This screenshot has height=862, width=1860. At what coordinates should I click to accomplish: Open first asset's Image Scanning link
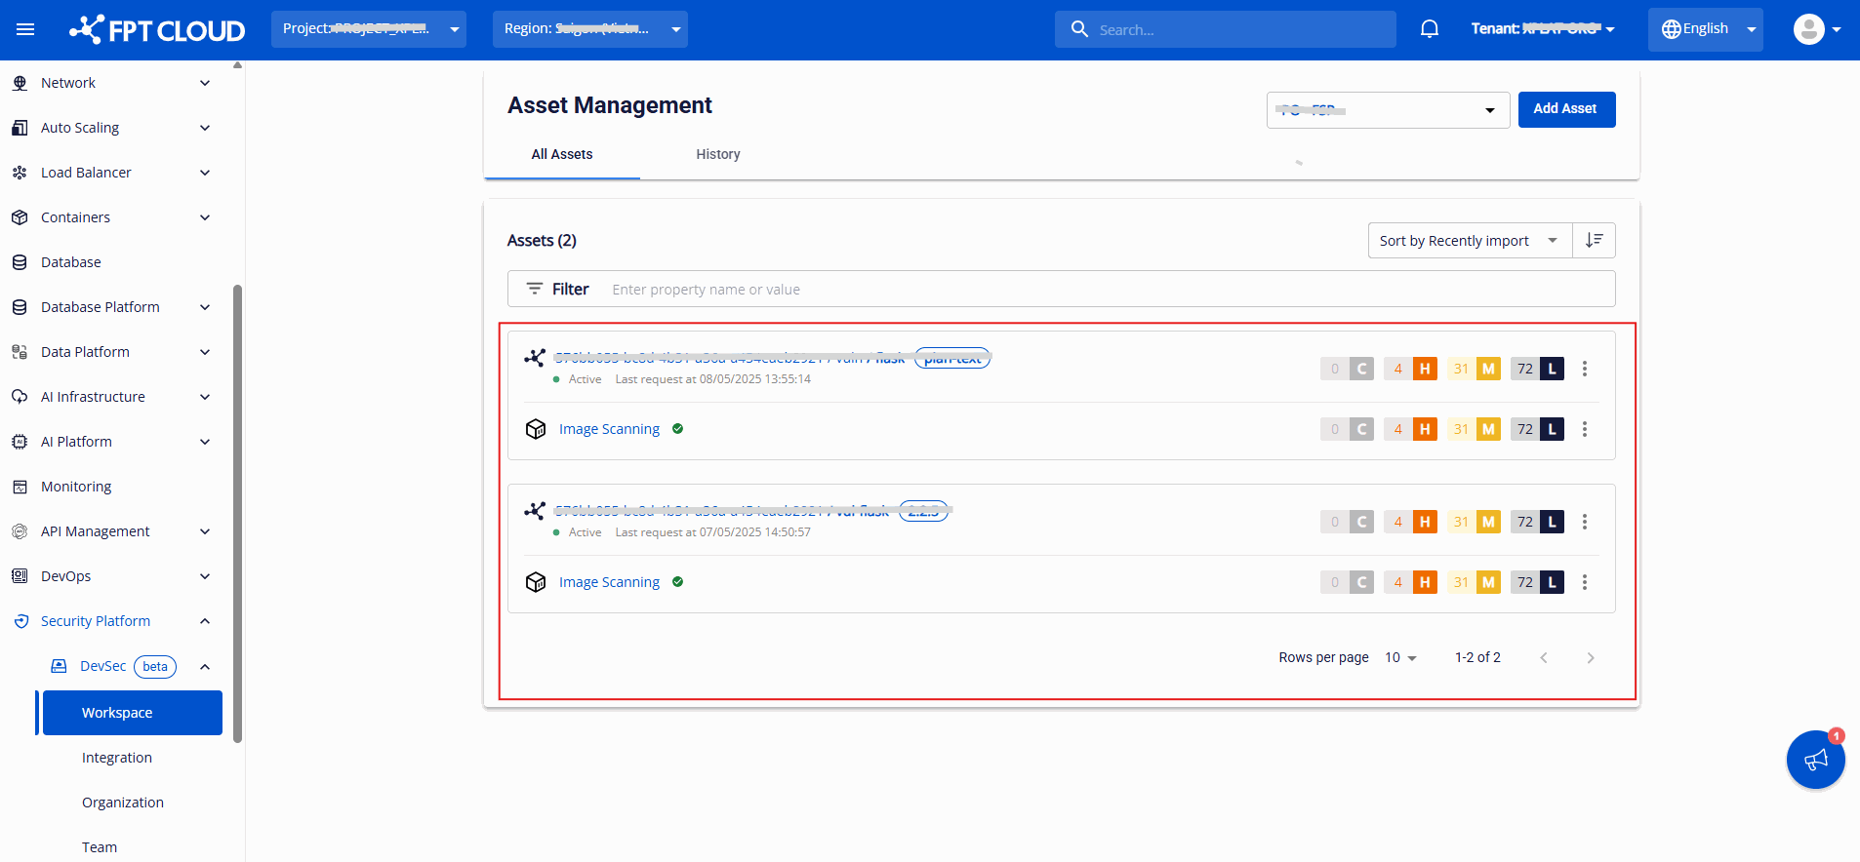609,429
